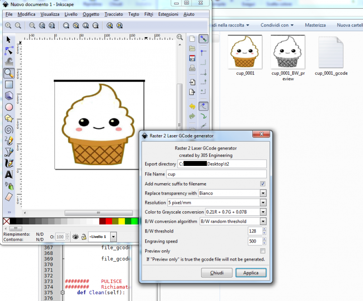The width and height of the screenshot is (363, 301).
Task: Select the Spiral tool
Action: click(x=9, y=130)
